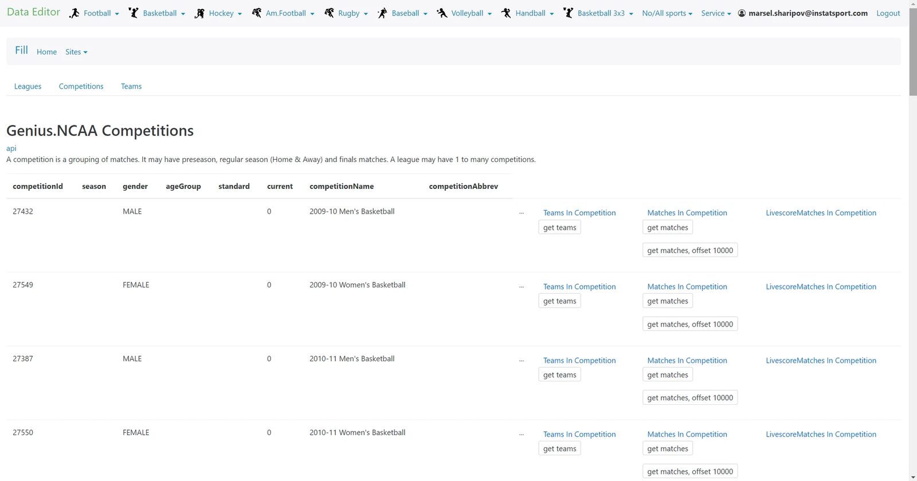Image resolution: width=917 pixels, height=481 pixels.
Task: Click the Basketball player icon
Action: (134, 13)
